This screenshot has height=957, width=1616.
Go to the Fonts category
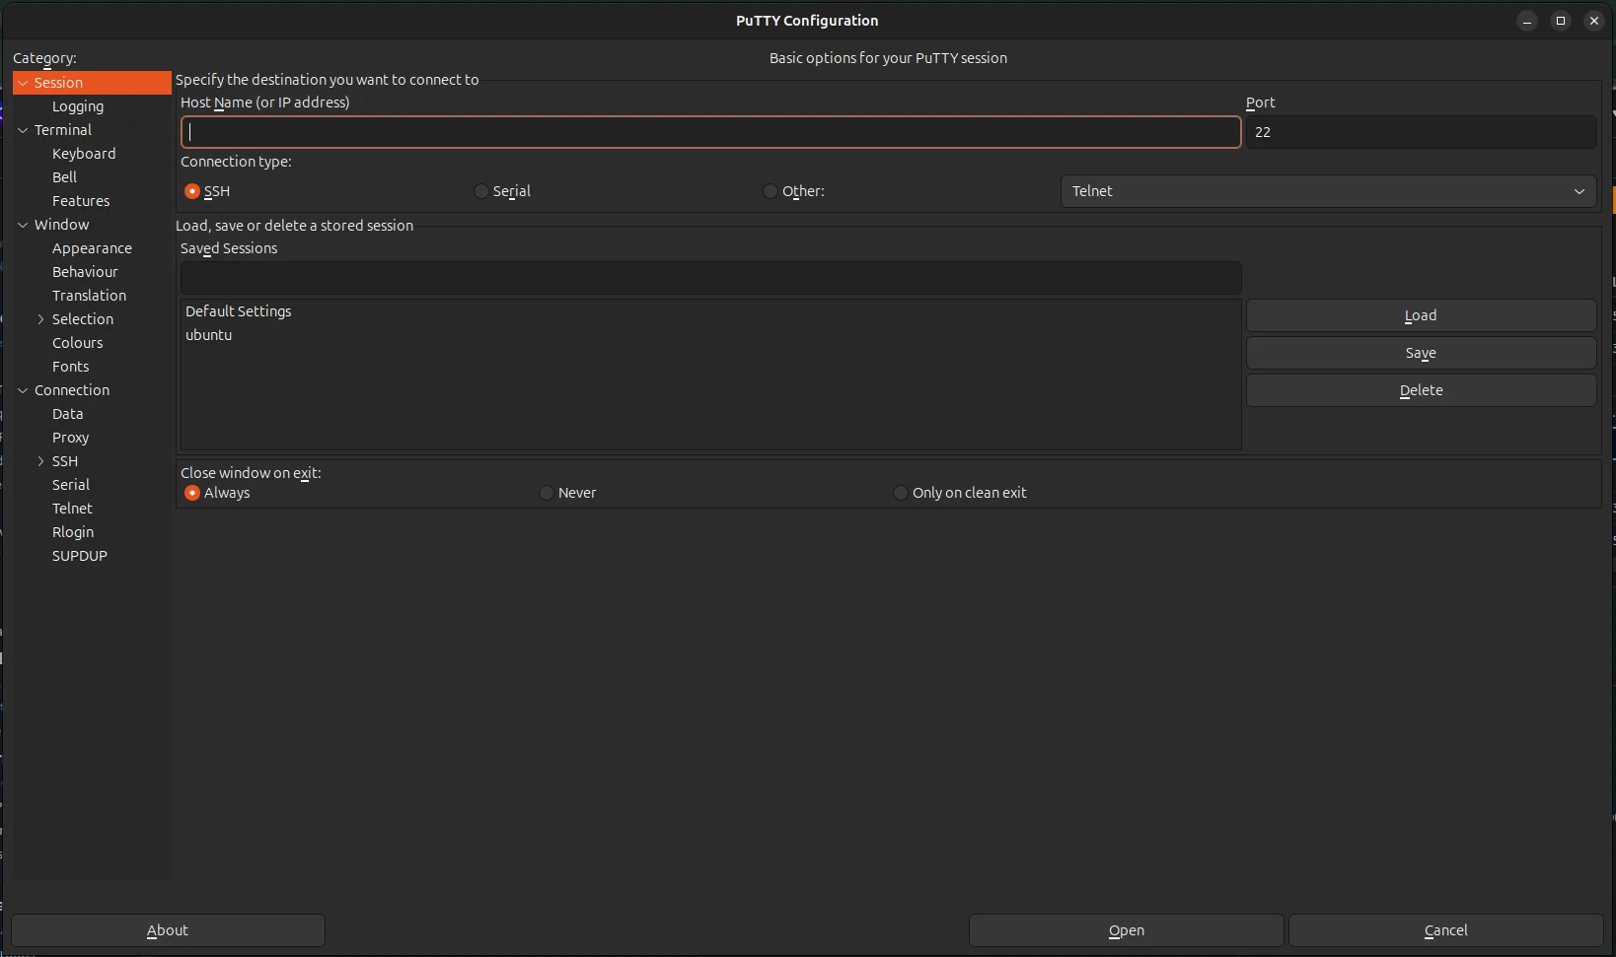(70, 367)
